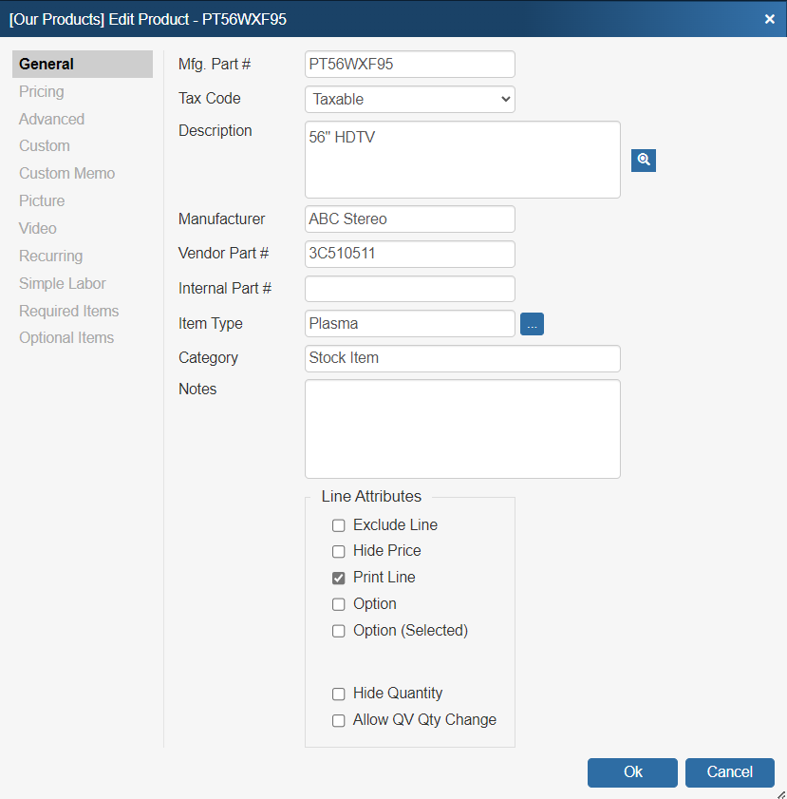Focus the Internal Part # field
The height and width of the screenshot is (799, 787).
pos(410,289)
